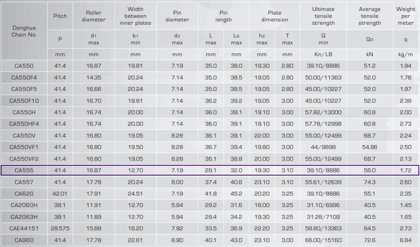Click 22.61 inner plate width value
420x247 pixels.
point(135,240)
